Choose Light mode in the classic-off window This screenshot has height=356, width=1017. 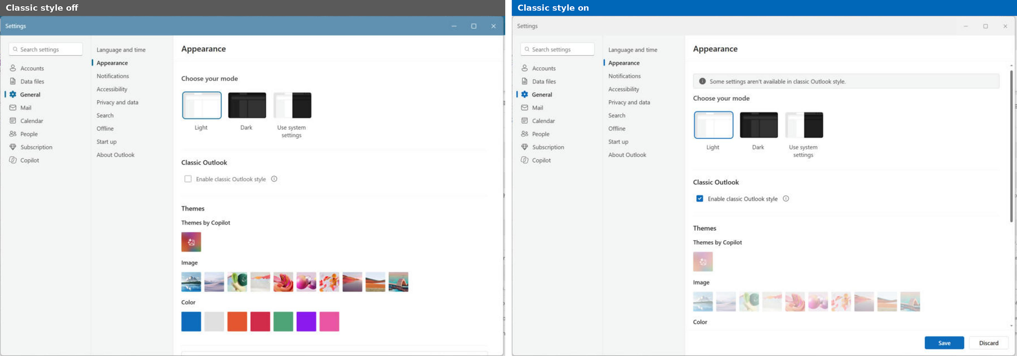(x=202, y=105)
